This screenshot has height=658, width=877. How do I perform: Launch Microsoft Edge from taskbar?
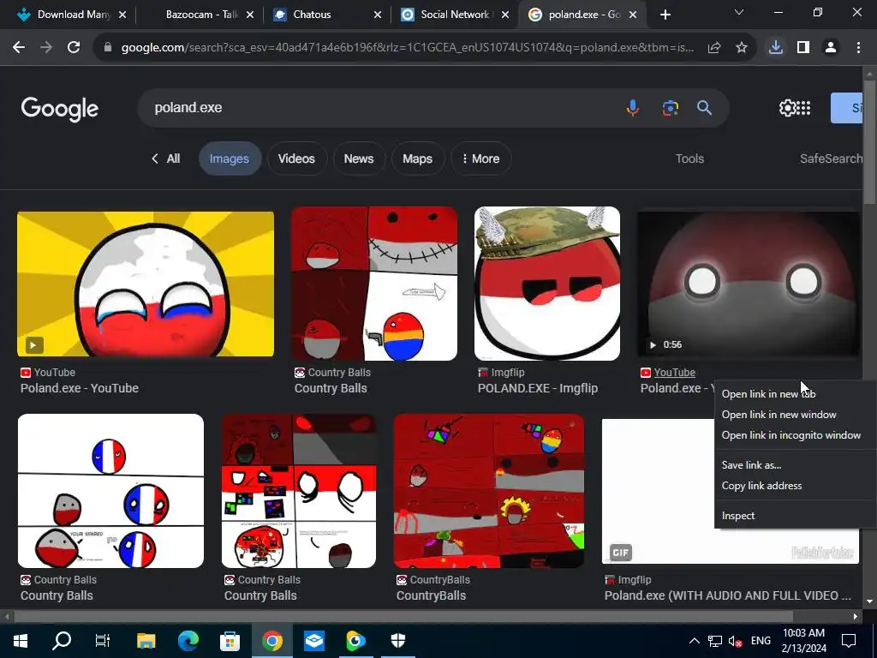pos(188,640)
